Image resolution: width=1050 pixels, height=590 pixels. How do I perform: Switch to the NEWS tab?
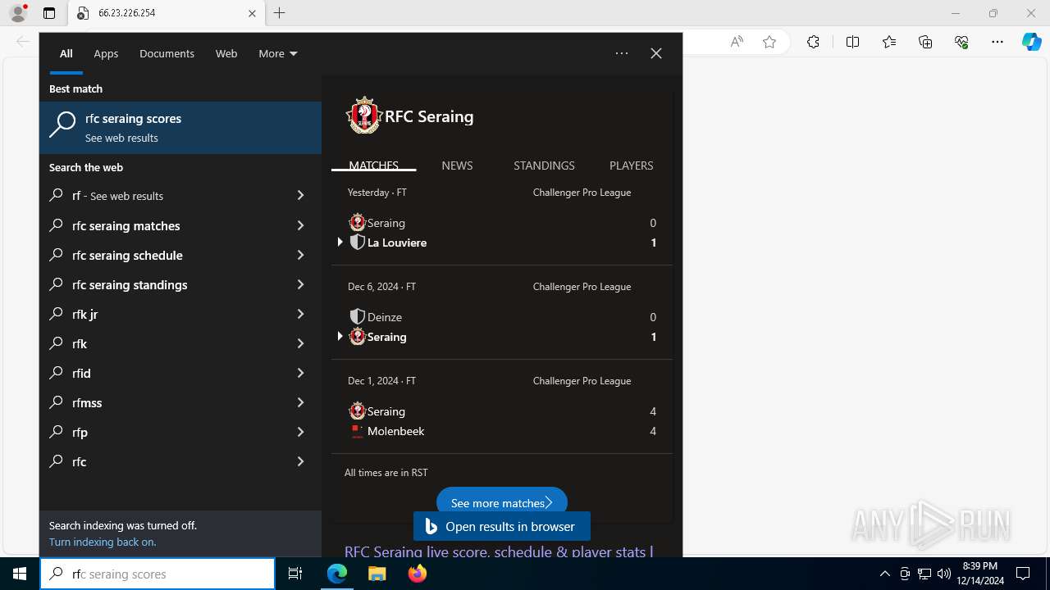tap(457, 165)
